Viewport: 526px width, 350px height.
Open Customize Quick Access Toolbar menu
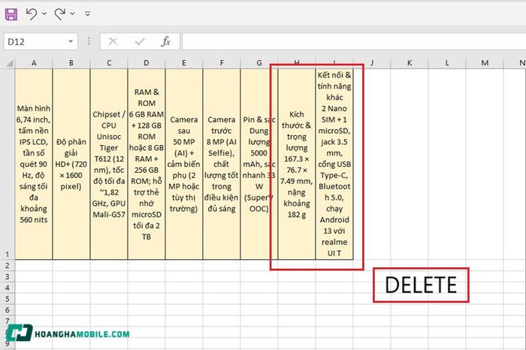coord(88,14)
